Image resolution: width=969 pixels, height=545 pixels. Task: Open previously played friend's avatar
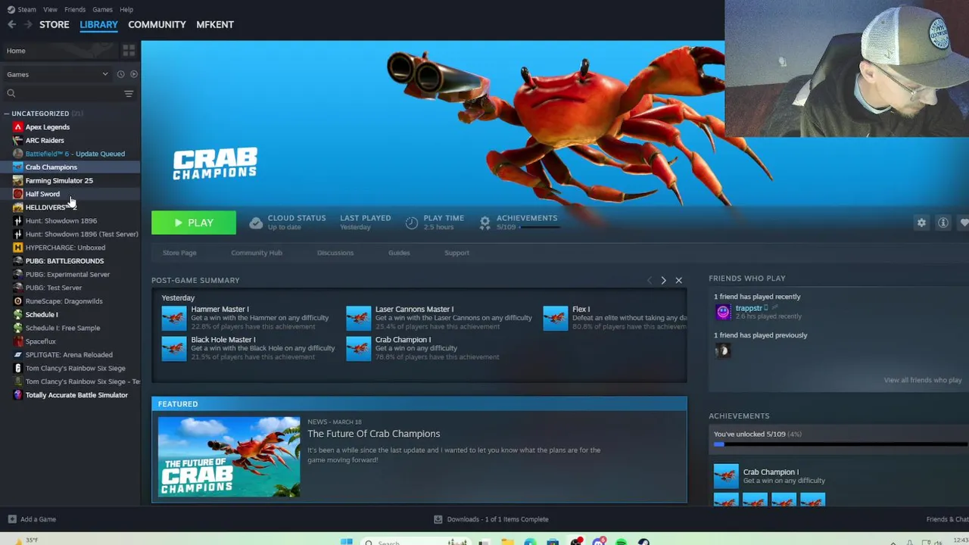723,350
